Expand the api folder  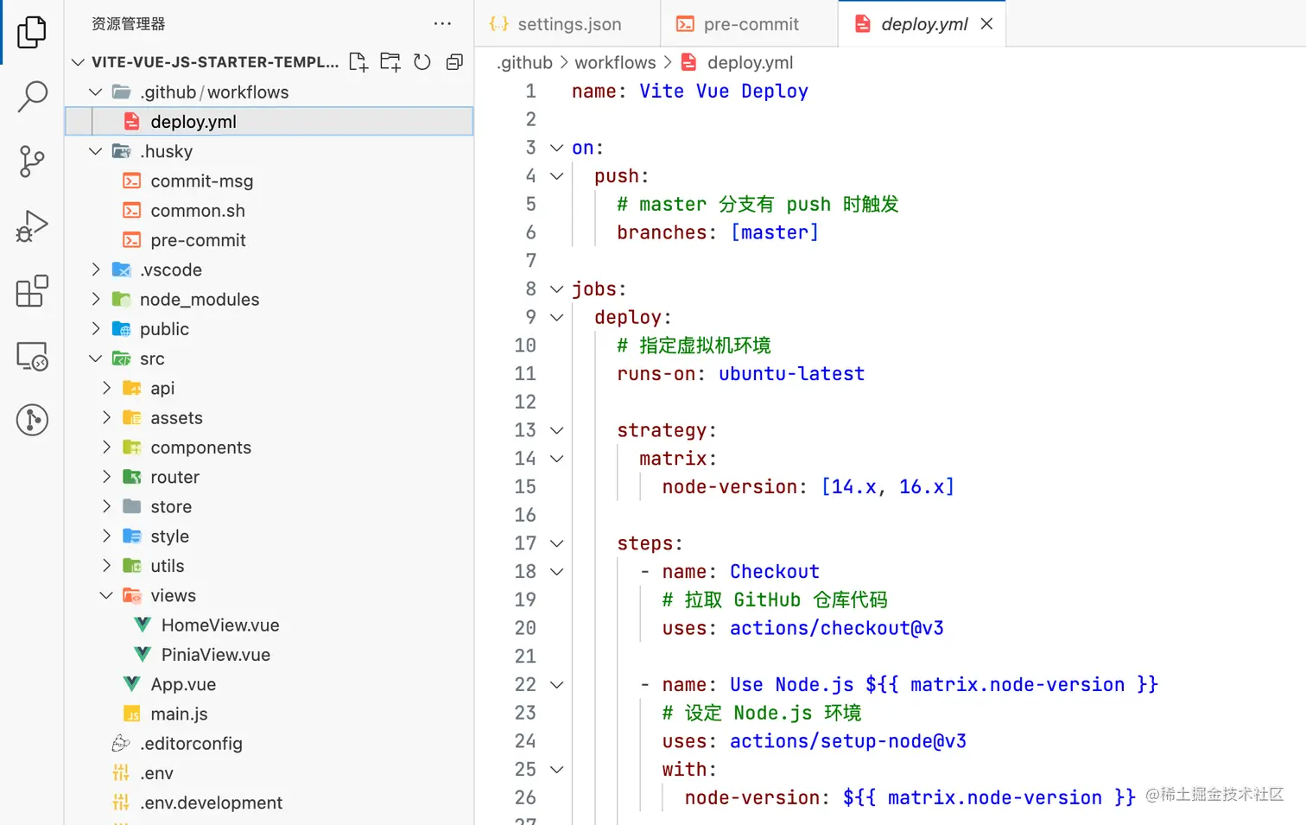pyautogui.click(x=106, y=388)
